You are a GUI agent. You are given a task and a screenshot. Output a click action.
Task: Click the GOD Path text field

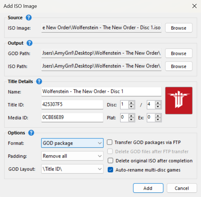[x=101, y=53]
